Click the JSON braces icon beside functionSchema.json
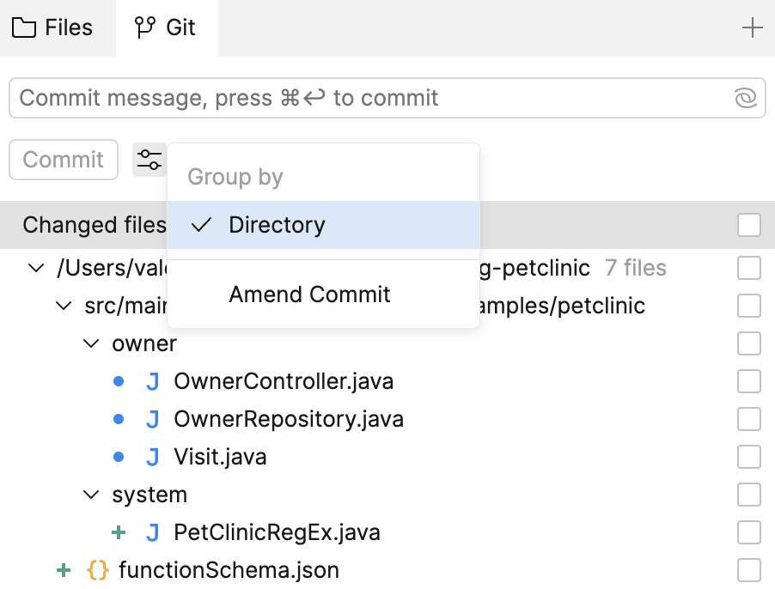This screenshot has height=589, width=775. [x=101, y=569]
